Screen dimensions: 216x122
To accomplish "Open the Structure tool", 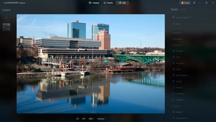I will 178,63.
